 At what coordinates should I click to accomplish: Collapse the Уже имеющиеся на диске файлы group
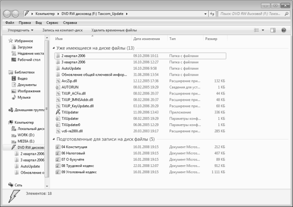point(54,48)
